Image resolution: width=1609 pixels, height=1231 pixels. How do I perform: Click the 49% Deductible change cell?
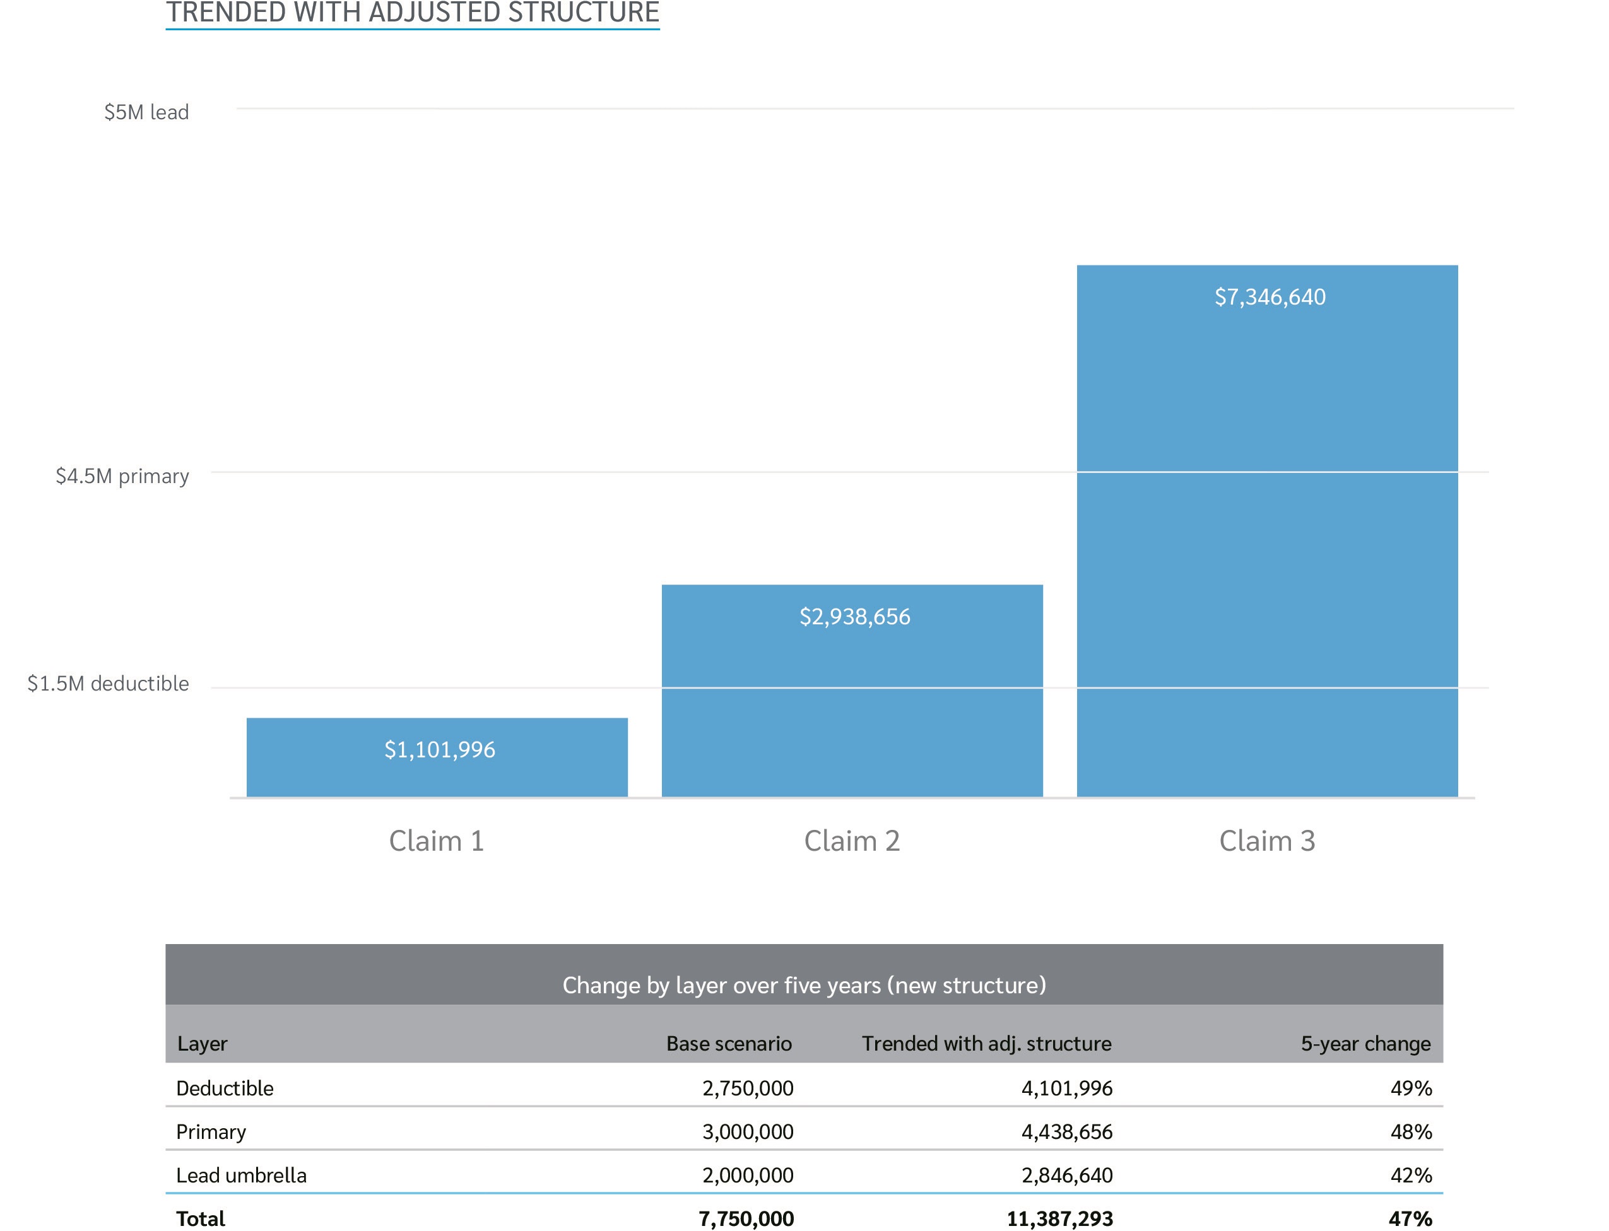1410,1088
